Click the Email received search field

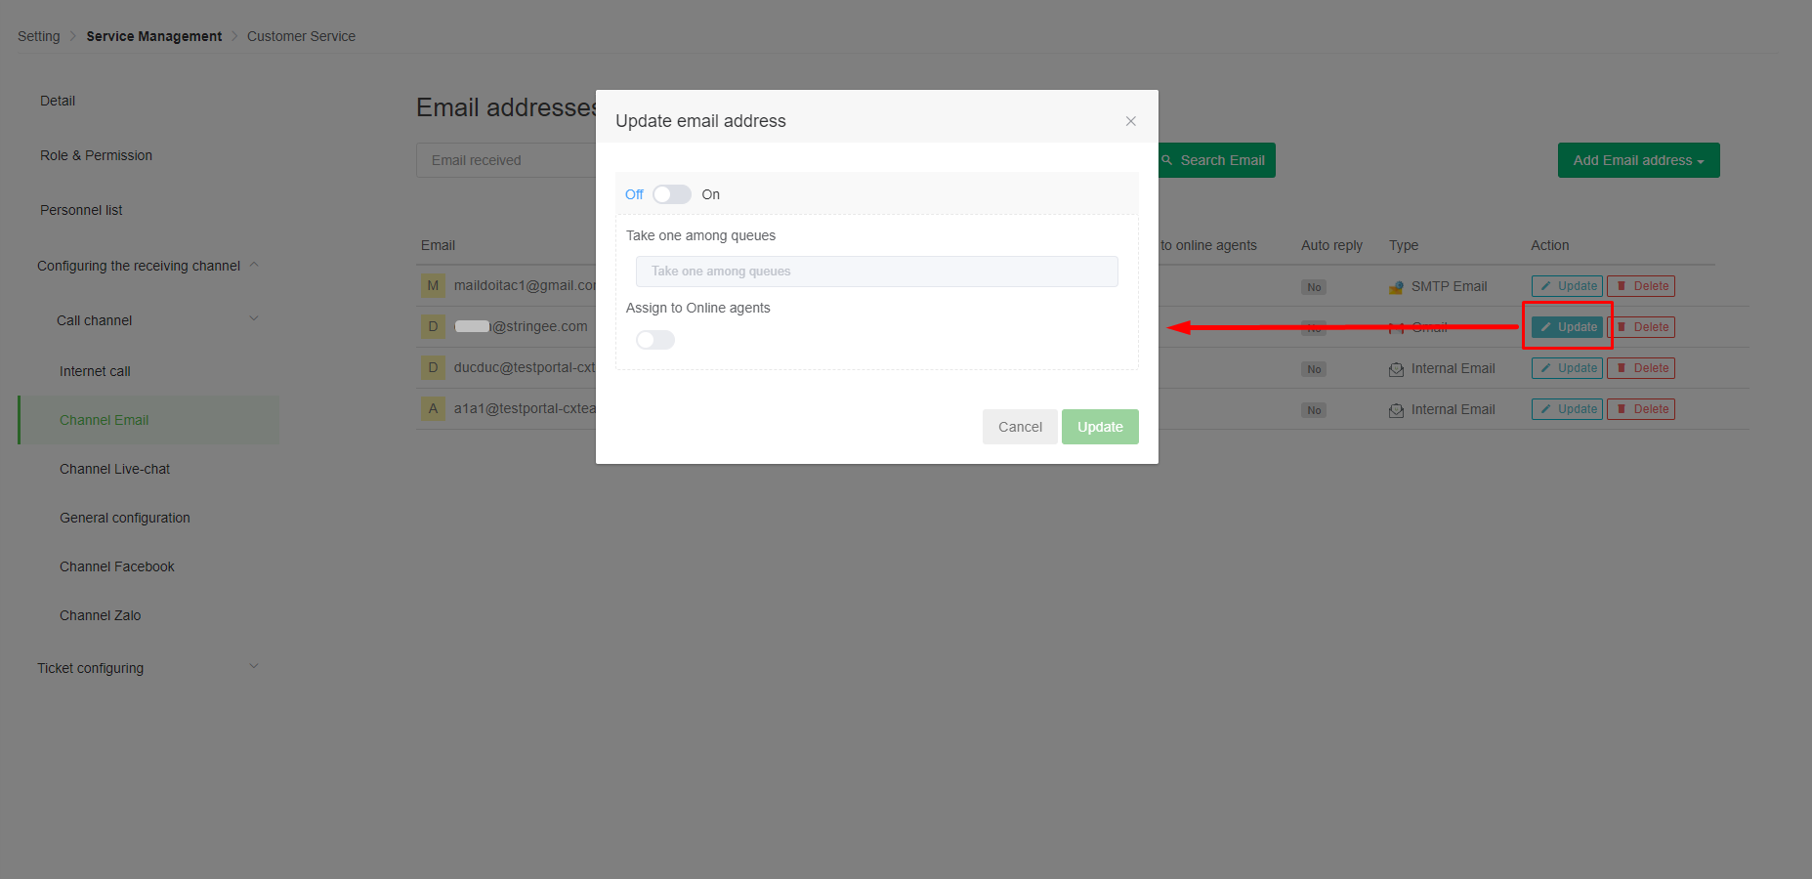pos(506,160)
